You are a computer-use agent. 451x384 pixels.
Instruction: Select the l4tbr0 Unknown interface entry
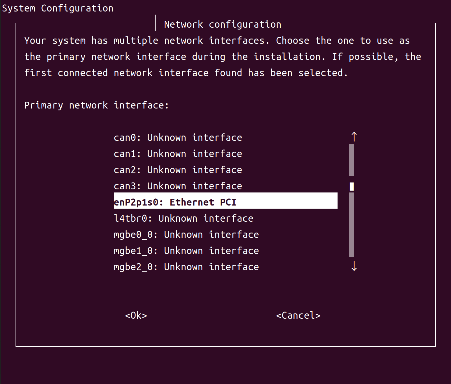click(183, 218)
